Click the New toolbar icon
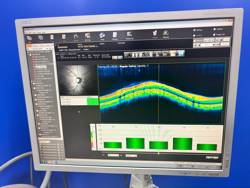This screenshot has width=250, height=188. point(52,37)
